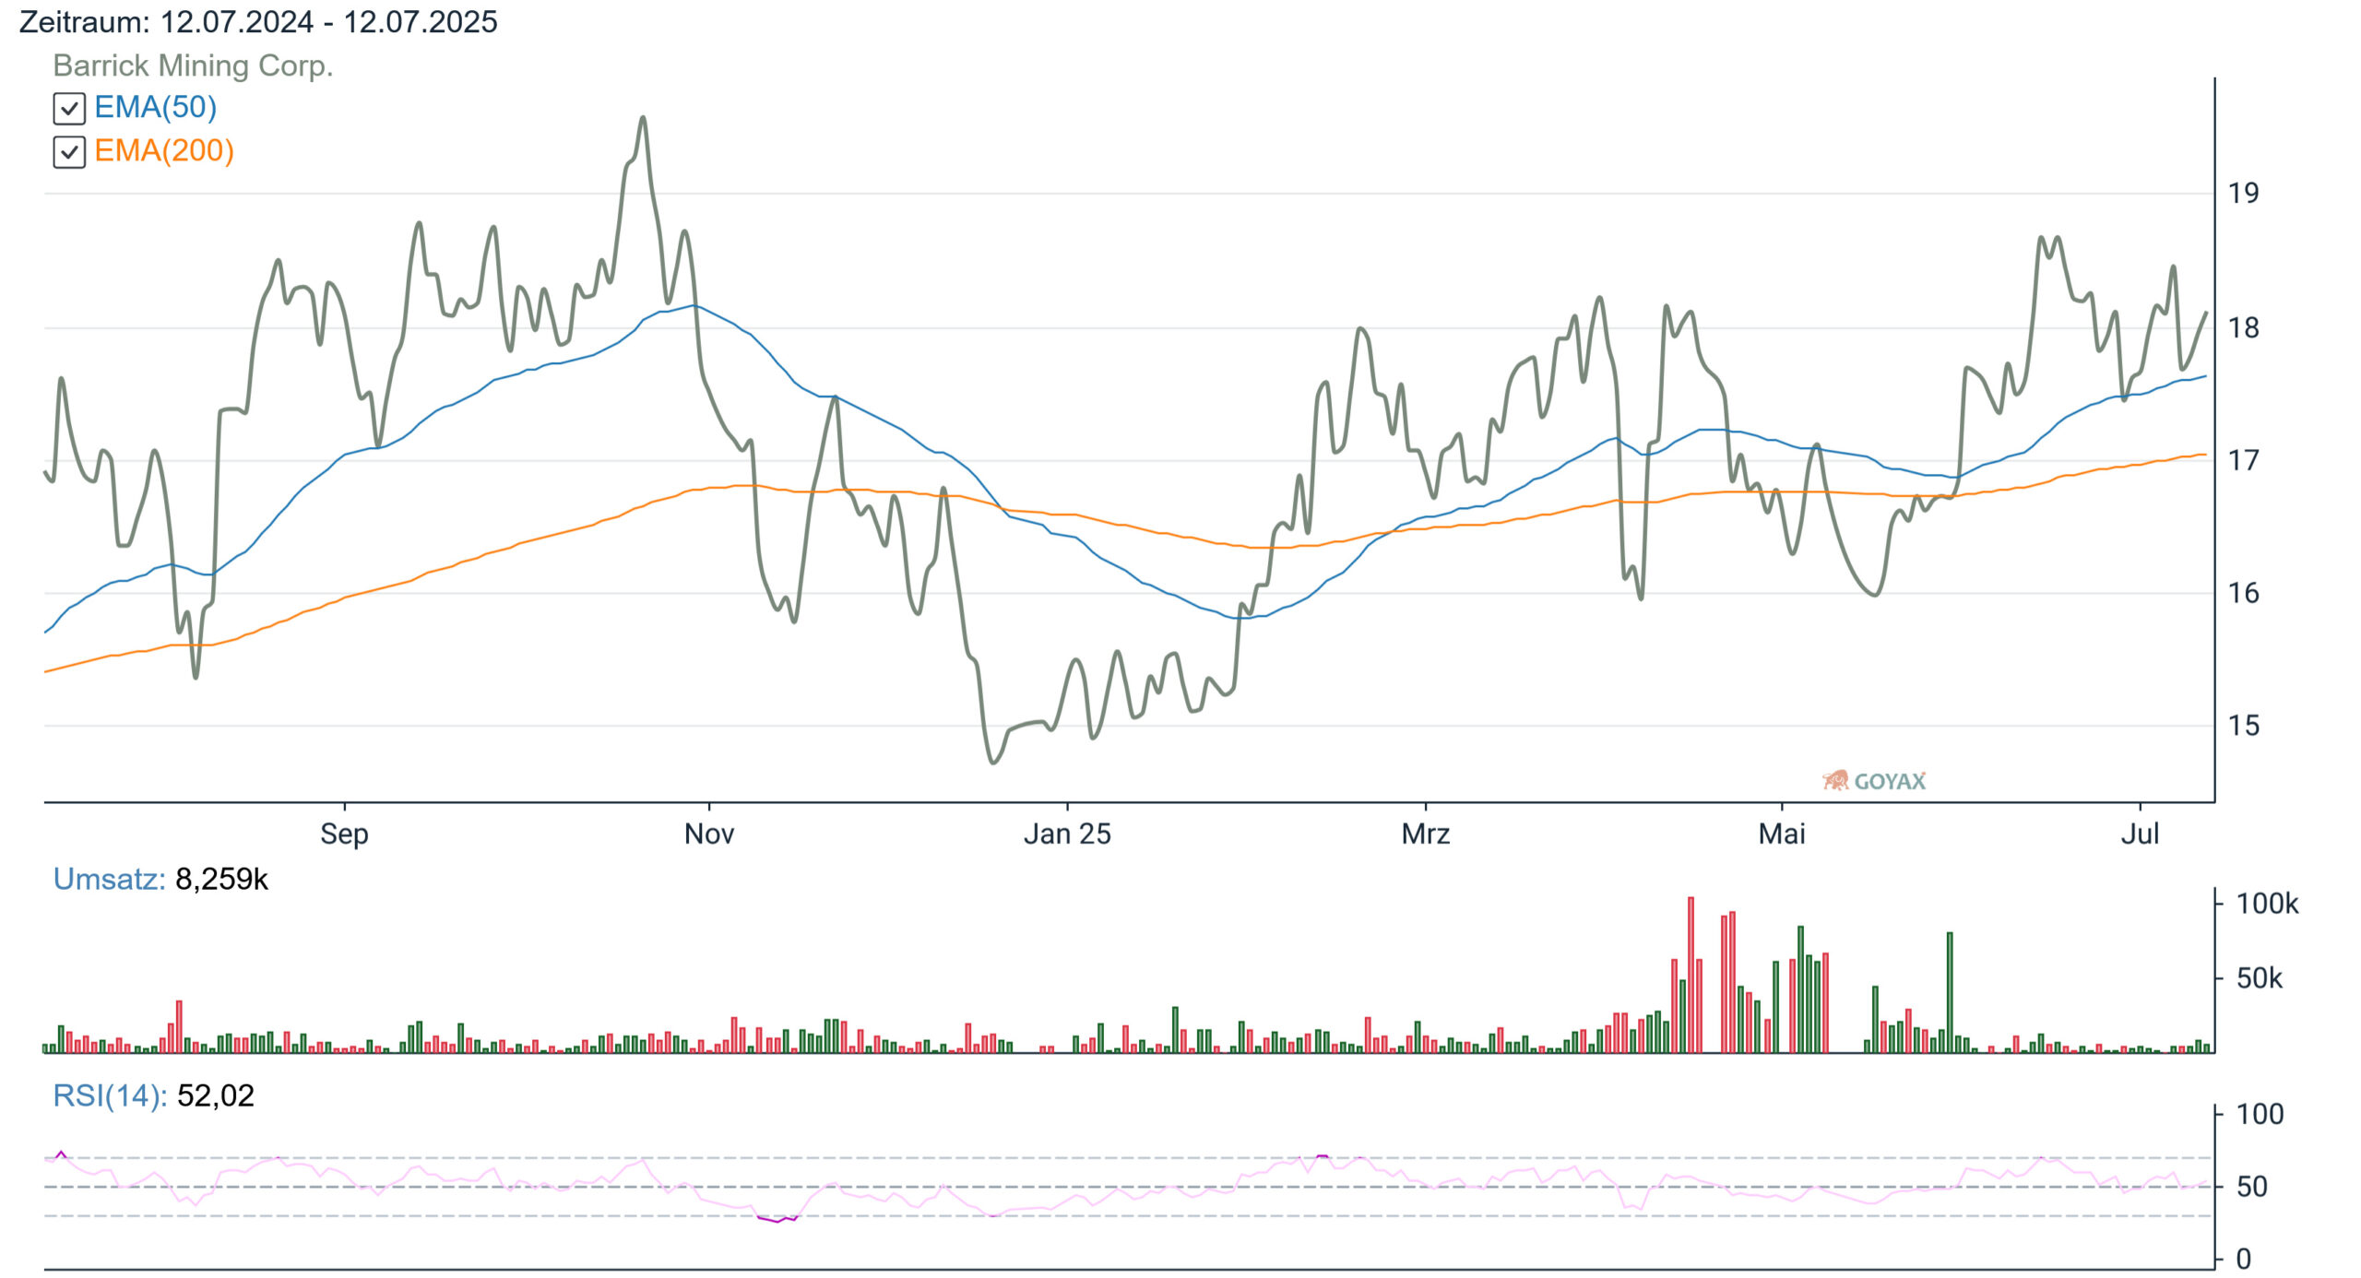Click the Sep label on time axis
Image resolution: width=2361 pixels, height=1278 pixels.
(344, 834)
